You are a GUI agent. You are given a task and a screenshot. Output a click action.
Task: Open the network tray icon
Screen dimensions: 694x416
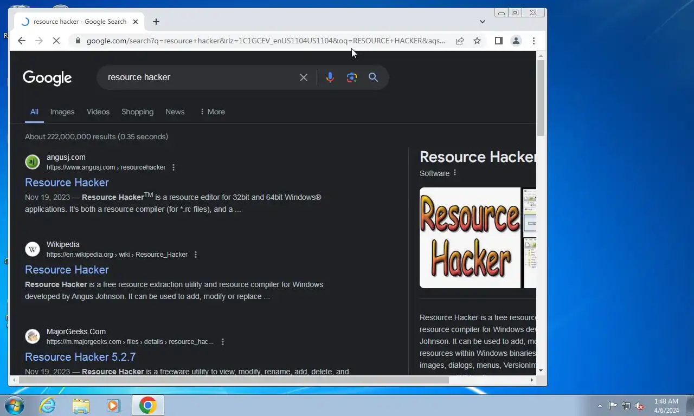626,406
